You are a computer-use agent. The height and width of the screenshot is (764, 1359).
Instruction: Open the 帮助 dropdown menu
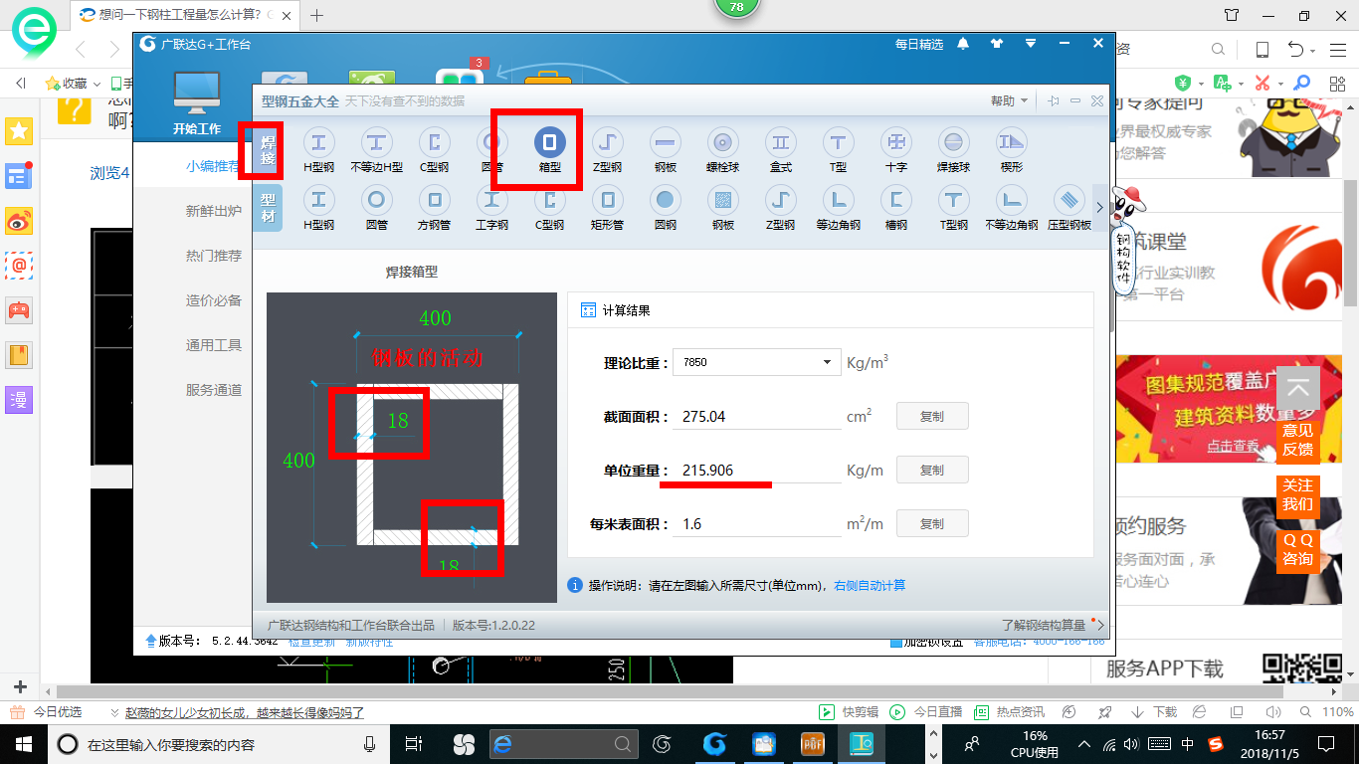pyautogui.click(x=1009, y=100)
